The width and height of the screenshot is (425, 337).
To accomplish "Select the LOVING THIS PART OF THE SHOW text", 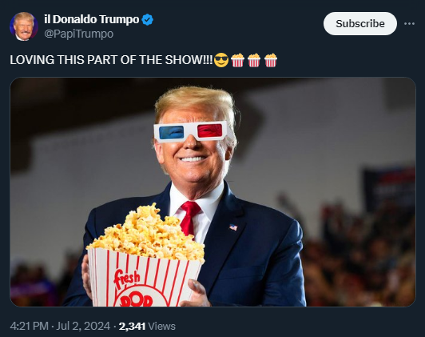I will (111, 60).
